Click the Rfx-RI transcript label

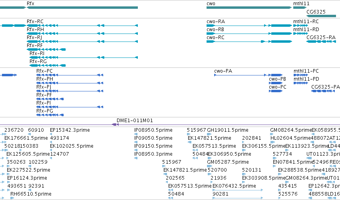(x=37, y=53)
